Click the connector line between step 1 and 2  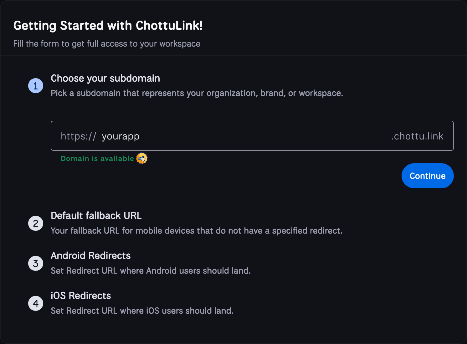click(37, 153)
